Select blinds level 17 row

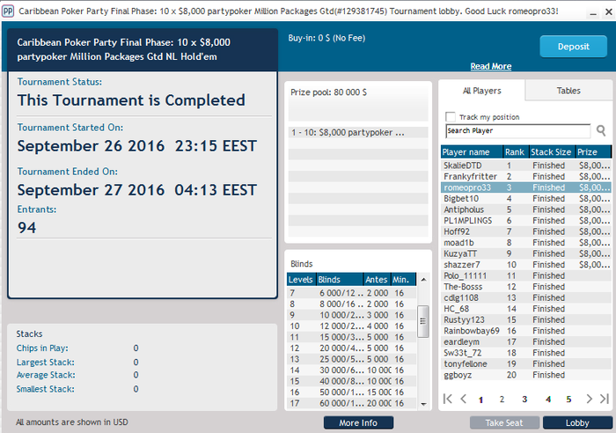pyautogui.click(x=352, y=403)
